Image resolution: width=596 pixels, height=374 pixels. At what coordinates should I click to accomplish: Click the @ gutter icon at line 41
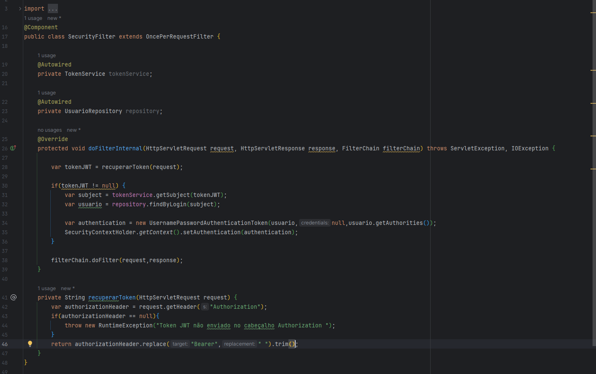pyautogui.click(x=14, y=297)
